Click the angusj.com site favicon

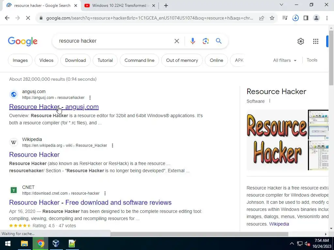pyautogui.click(x=14, y=94)
